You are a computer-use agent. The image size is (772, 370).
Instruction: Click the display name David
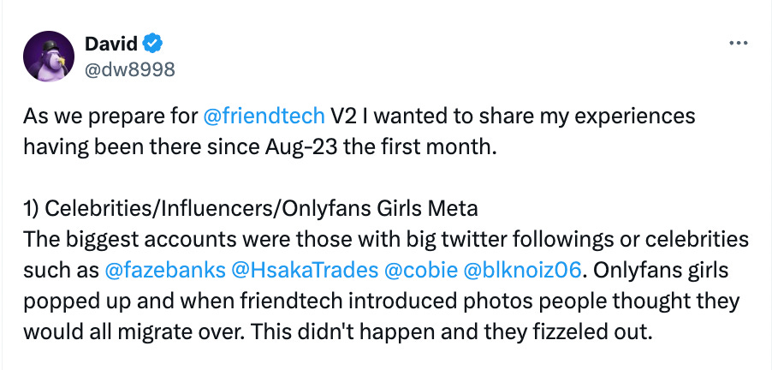(x=112, y=44)
